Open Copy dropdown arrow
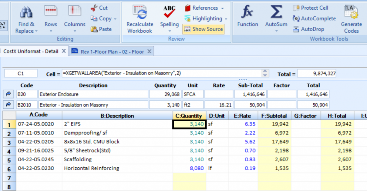 [x=115, y=19]
